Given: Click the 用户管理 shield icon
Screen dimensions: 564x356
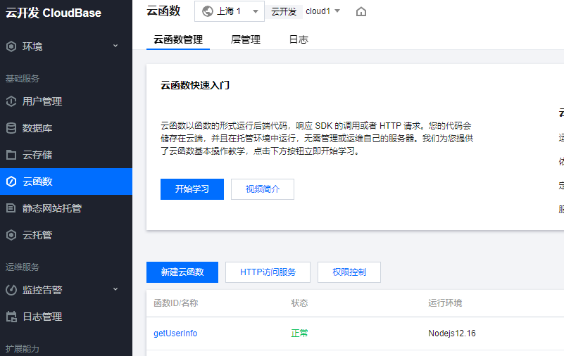Looking at the screenshot, I should 11,101.
